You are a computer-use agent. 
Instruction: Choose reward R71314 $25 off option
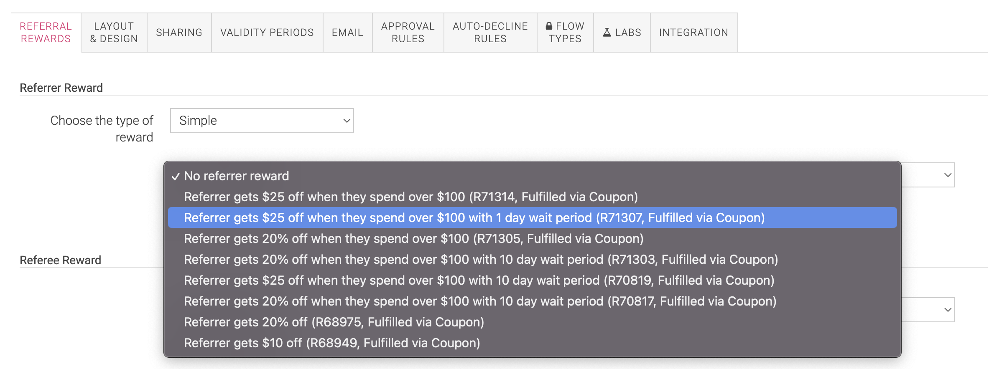[x=532, y=197]
